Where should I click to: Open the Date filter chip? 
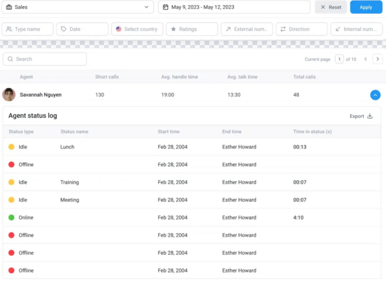pyautogui.click(x=82, y=29)
